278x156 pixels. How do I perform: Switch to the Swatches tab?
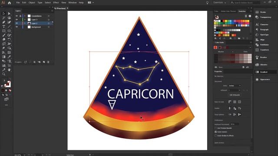click(242, 11)
